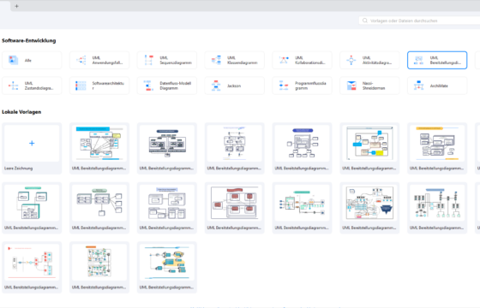Open the template with cyan header banner
This screenshot has height=308, width=480.
(x=99, y=149)
